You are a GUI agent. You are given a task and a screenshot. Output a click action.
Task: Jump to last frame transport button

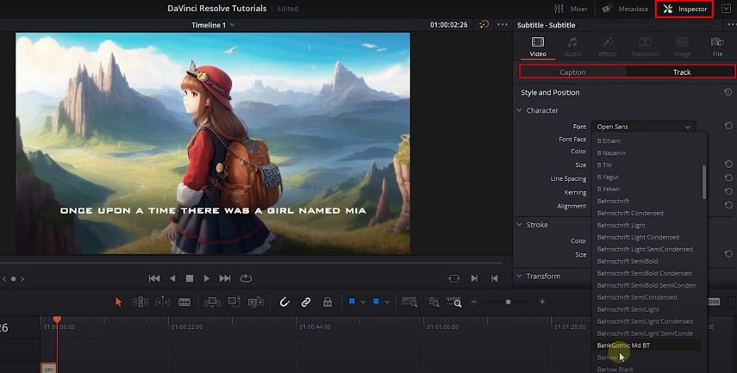[225, 278]
